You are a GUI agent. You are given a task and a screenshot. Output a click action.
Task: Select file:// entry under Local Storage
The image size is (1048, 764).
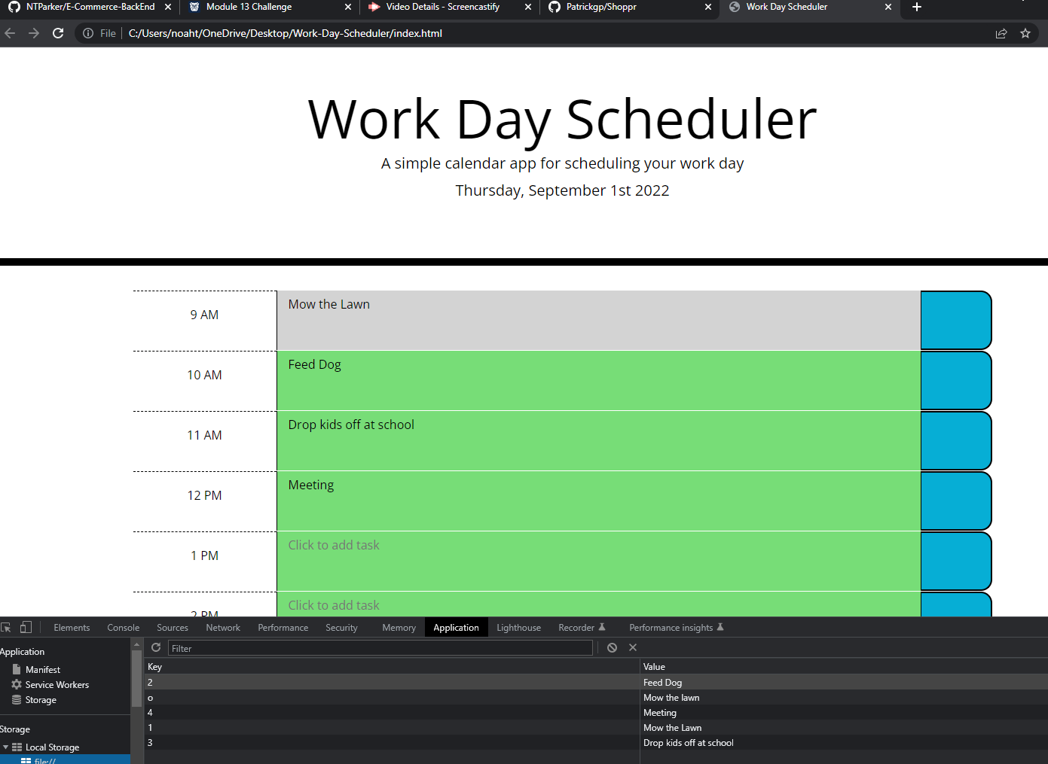coord(45,760)
